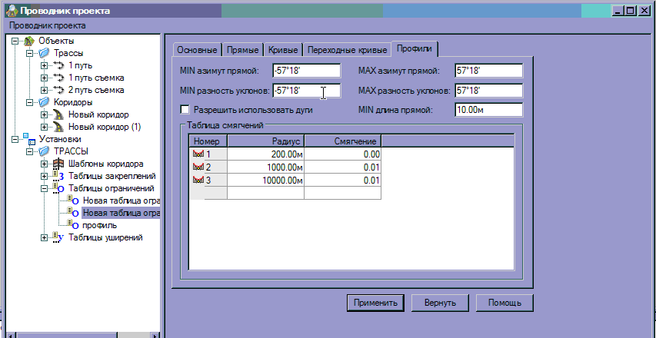Viewport: 656px width, 338px height.
Task: Click the Шаблоны коридора icon
Action: click(x=58, y=164)
